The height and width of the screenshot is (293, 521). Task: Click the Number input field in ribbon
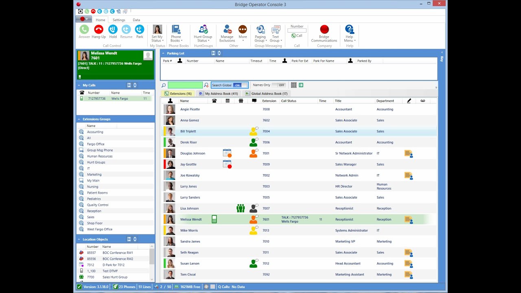297,31
